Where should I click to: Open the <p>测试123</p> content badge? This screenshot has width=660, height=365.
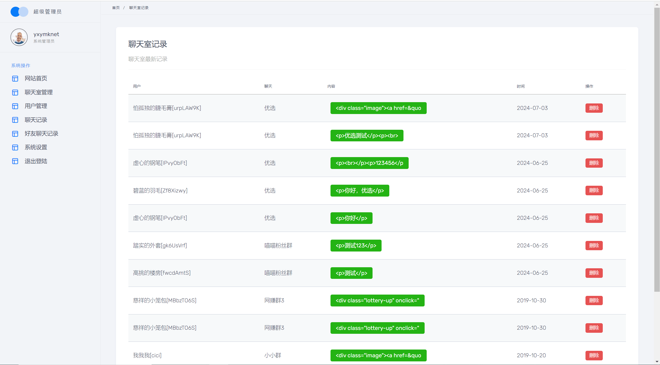356,246
